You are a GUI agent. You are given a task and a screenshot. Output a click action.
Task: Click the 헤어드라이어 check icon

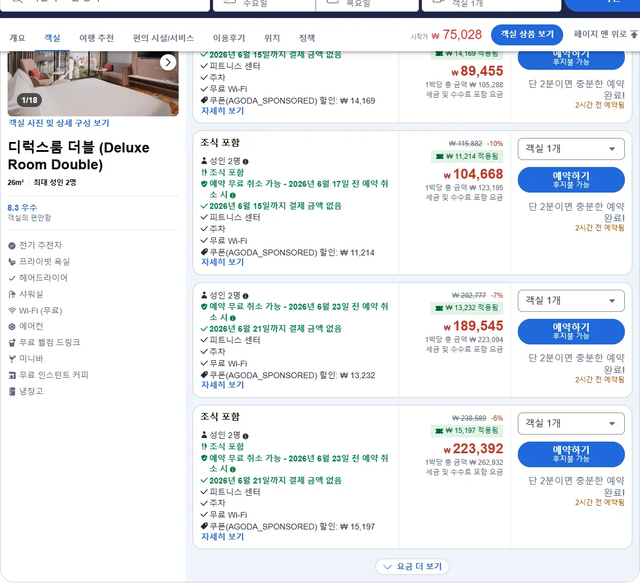click(x=12, y=279)
